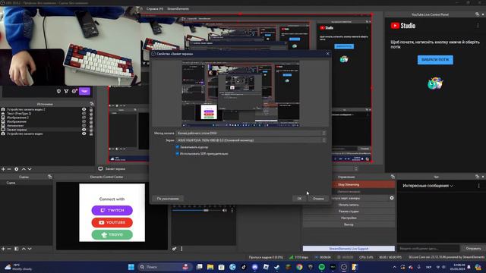Open virtual camera settings gear icon
Viewport: 486px width, 273px height.
pos(392,198)
